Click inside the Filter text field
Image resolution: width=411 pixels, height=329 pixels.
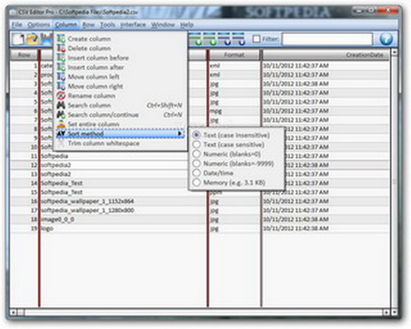click(x=327, y=39)
